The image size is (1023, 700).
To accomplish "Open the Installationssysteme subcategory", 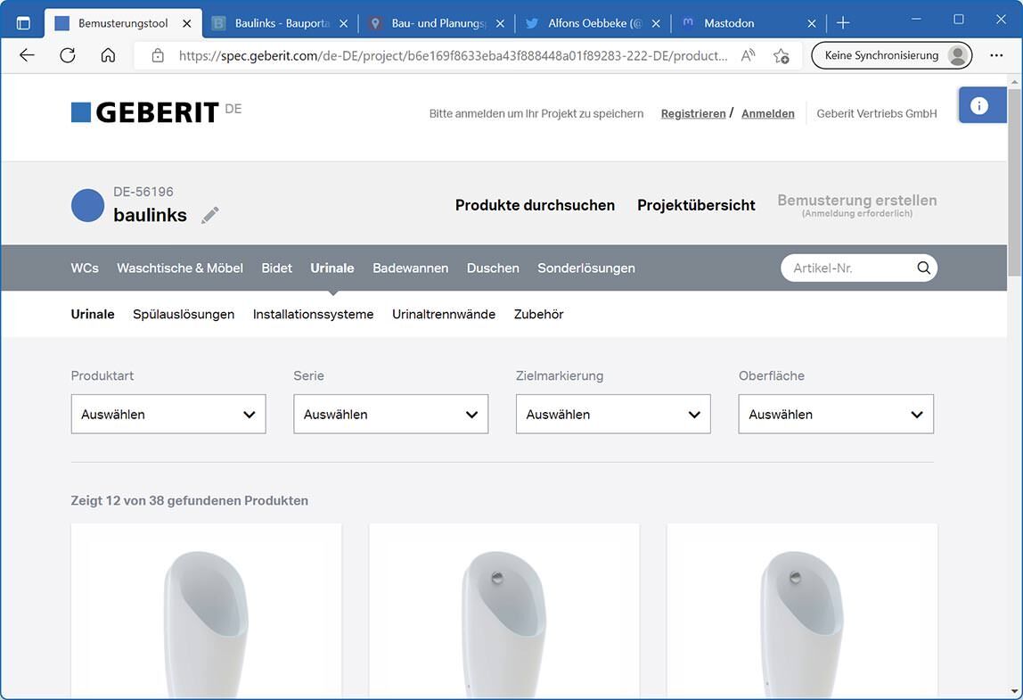I will tap(313, 314).
